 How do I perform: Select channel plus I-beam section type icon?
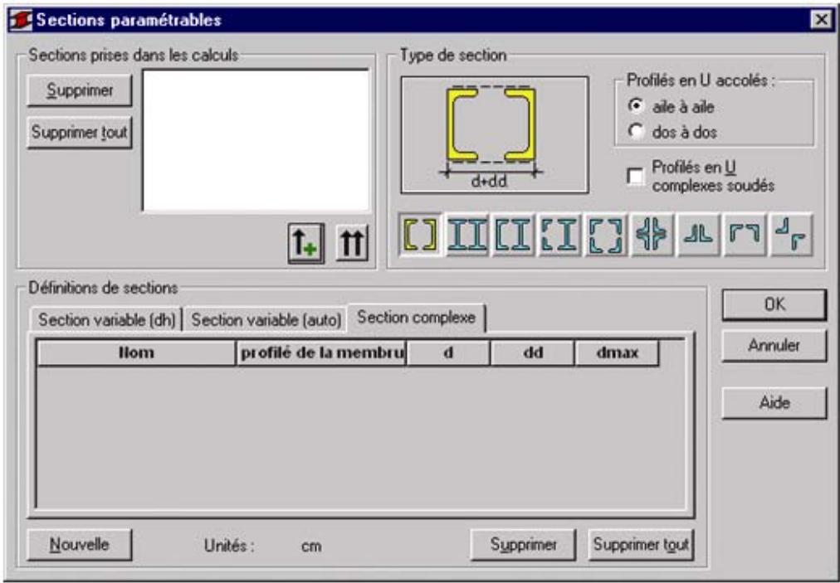[x=513, y=235]
